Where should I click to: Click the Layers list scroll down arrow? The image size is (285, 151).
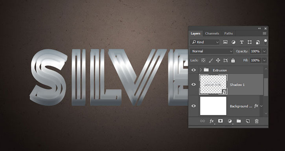pos(266,113)
